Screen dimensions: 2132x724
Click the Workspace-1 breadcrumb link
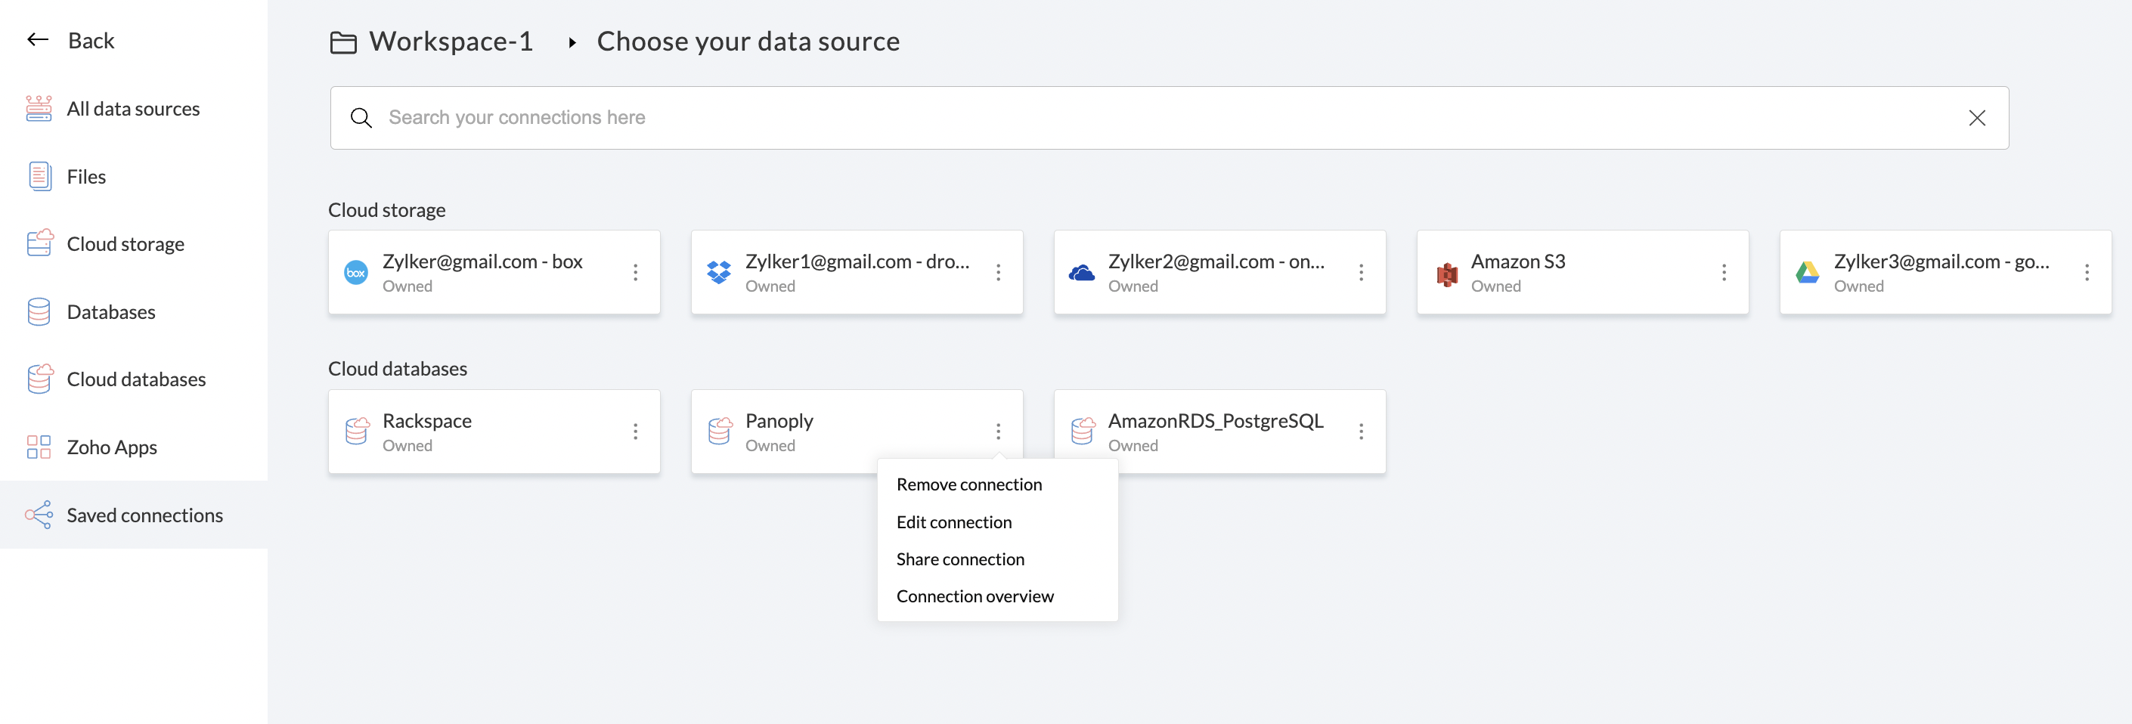click(x=451, y=42)
